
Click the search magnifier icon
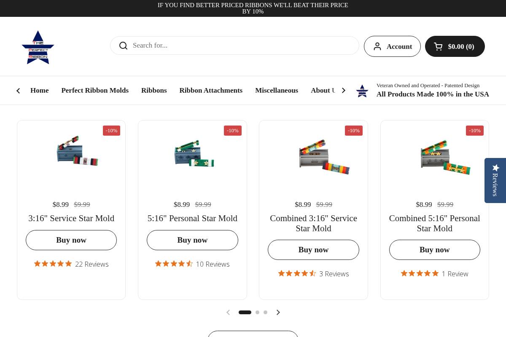click(x=123, y=45)
